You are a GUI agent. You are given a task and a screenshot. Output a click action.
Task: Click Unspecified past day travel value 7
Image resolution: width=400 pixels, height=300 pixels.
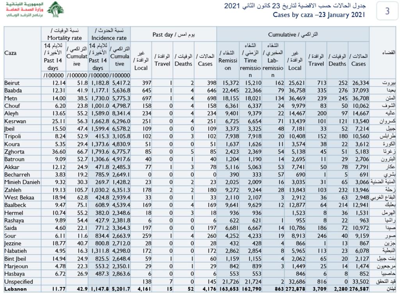(171, 282)
